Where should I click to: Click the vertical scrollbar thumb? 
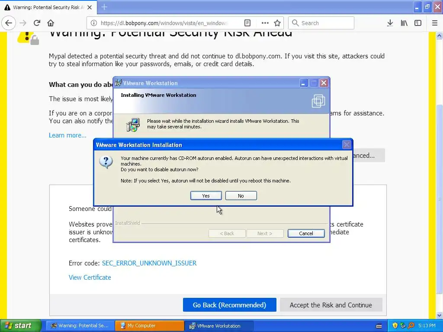(439, 199)
